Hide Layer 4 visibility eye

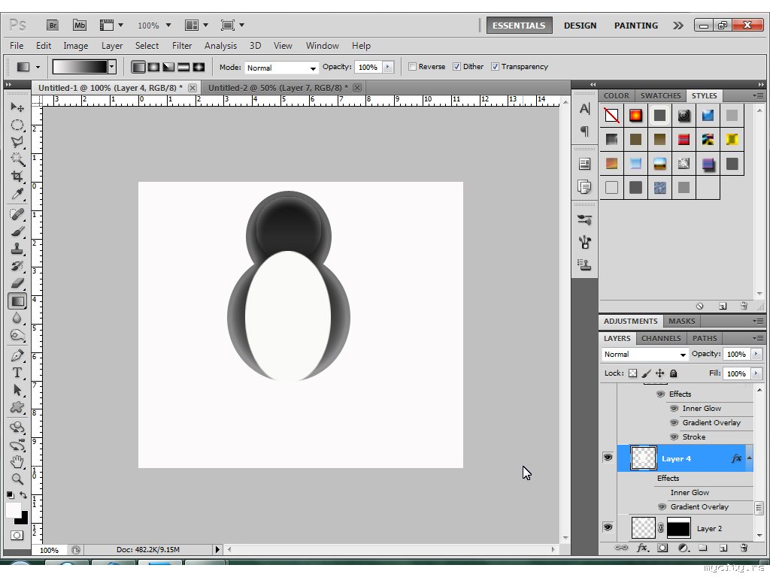tap(608, 458)
